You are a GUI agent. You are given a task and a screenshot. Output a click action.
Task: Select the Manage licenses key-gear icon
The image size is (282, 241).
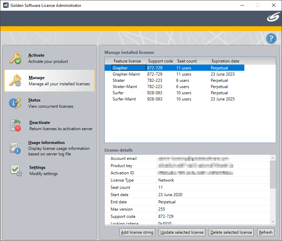[16, 80]
